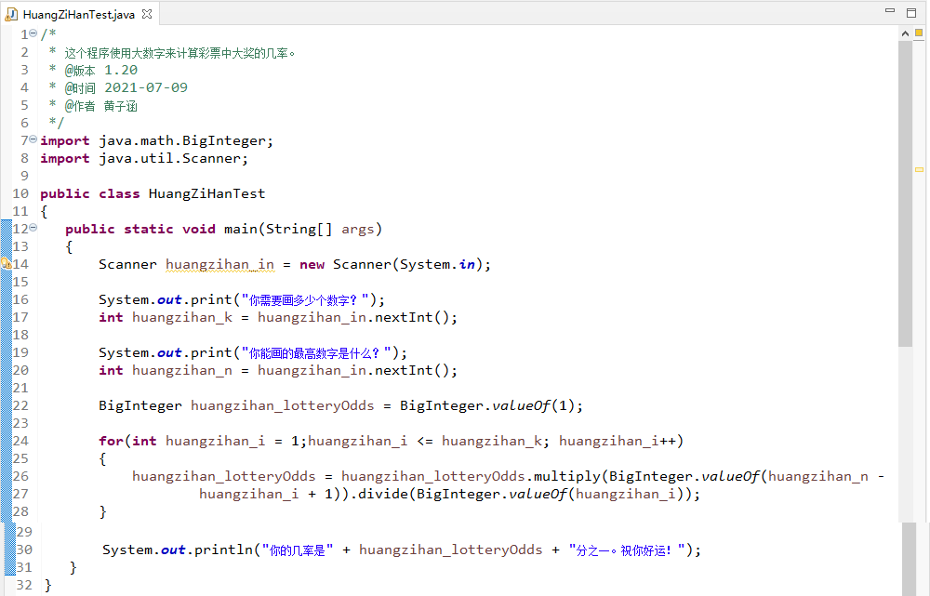Click the valueOf(1) call on line 22

pyautogui.click(x=533, y=405)
